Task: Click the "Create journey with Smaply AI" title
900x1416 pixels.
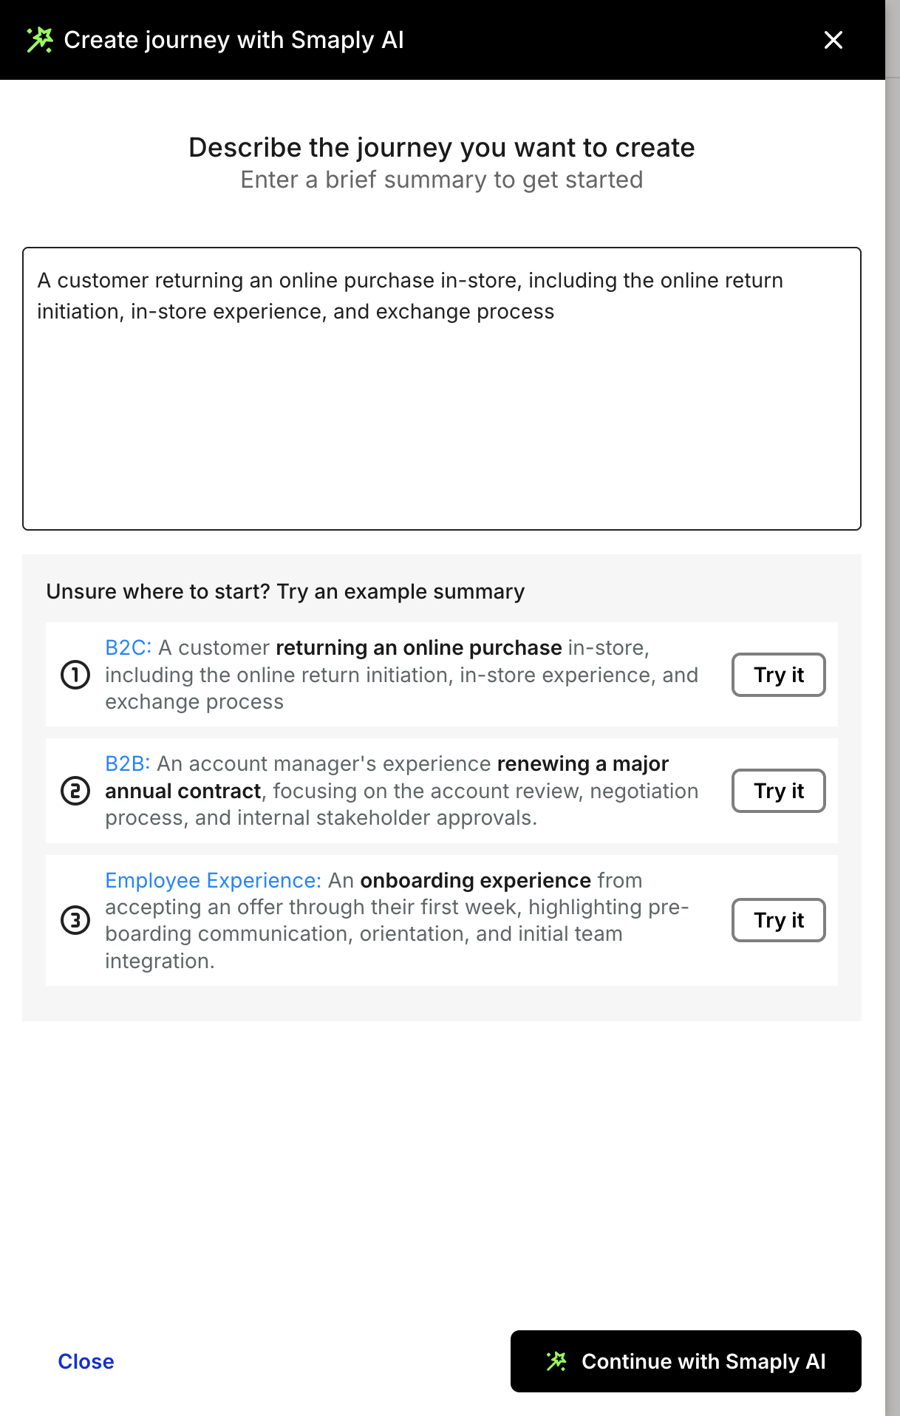Action: point(233,40)
